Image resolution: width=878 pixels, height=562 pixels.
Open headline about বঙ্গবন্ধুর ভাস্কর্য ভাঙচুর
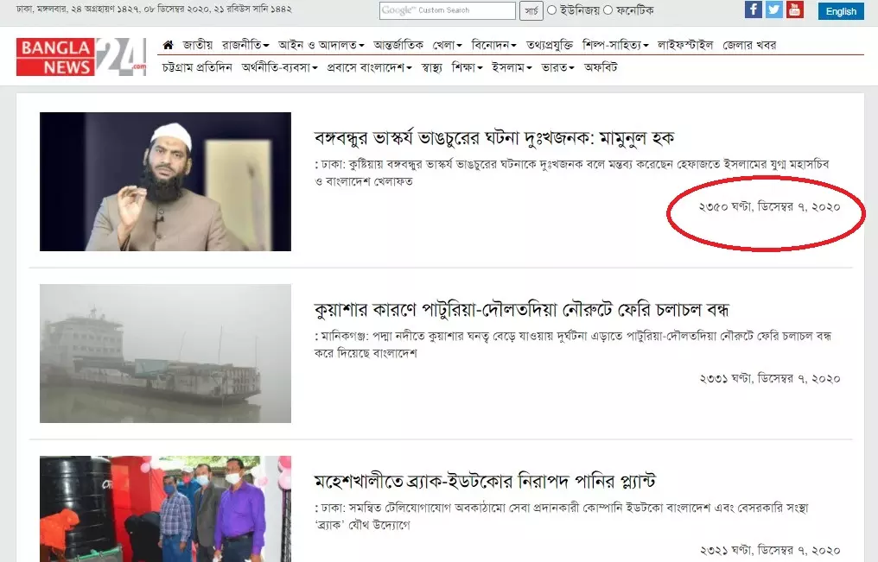(x=494, y=137)
